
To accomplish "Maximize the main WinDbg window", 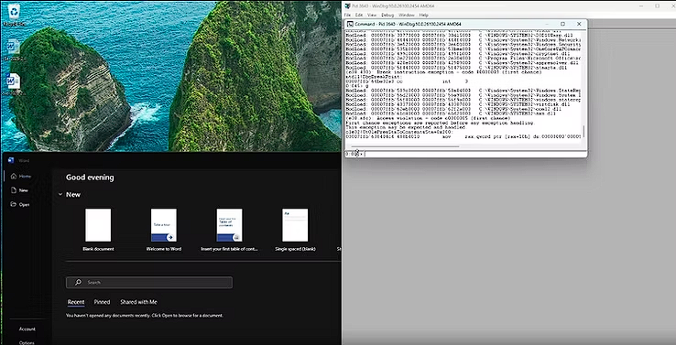I will coord(657,6).
